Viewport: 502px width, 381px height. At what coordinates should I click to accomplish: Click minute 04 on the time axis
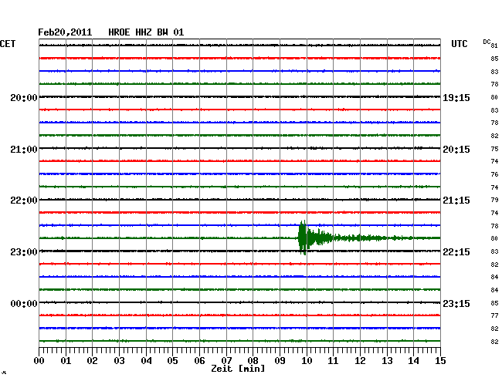tap(146, 360)
